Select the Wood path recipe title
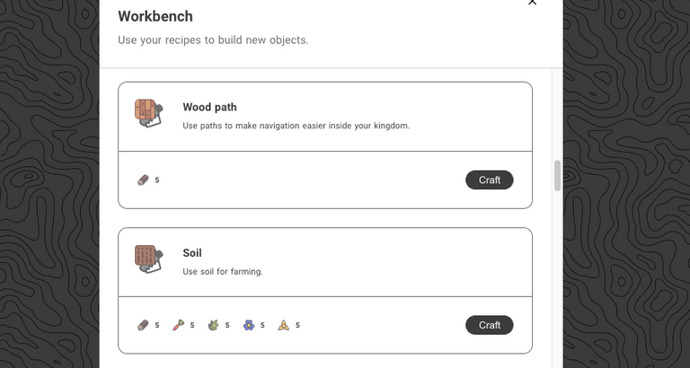690x368 pixels. 209,108
